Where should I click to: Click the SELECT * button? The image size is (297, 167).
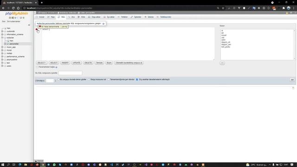pyautogui.click(x=41, y=63)
